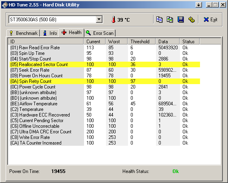Select the Power On Hours Count row
This screenshot has height=183, width=228.
(x=105, y=76)
